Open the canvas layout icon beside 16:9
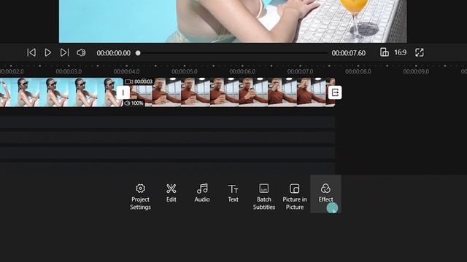The height and width of the screenshot is (262, 467). [385, 52]
